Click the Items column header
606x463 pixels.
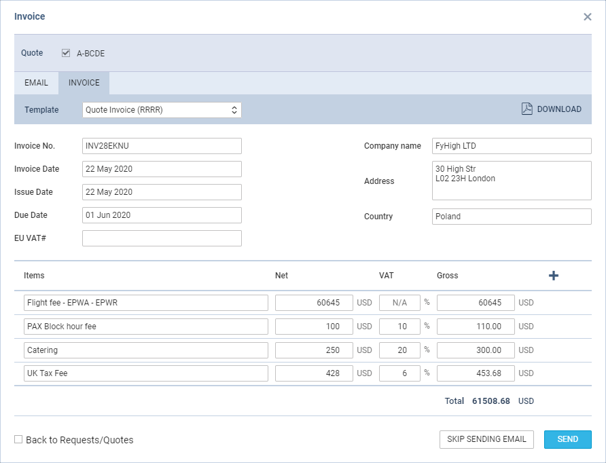pos(34,276)
